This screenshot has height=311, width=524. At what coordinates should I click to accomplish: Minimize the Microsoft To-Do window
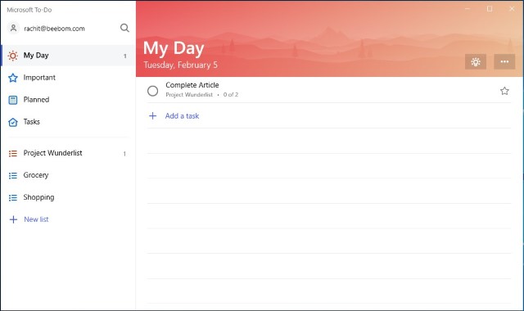pos(468,9)
